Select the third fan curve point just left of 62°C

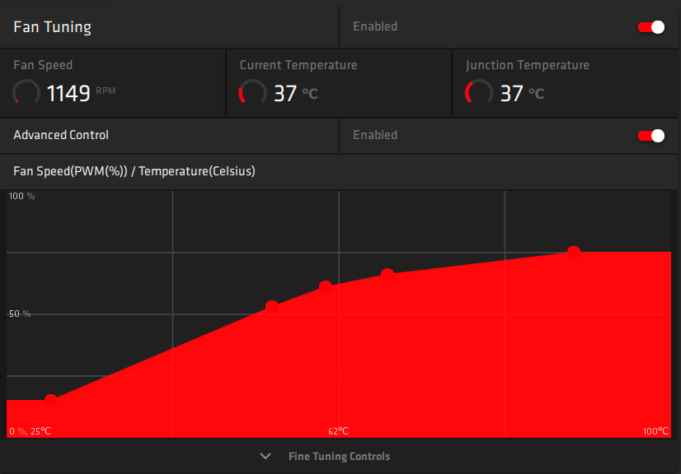pyautogui.click(x=326, y=286)
